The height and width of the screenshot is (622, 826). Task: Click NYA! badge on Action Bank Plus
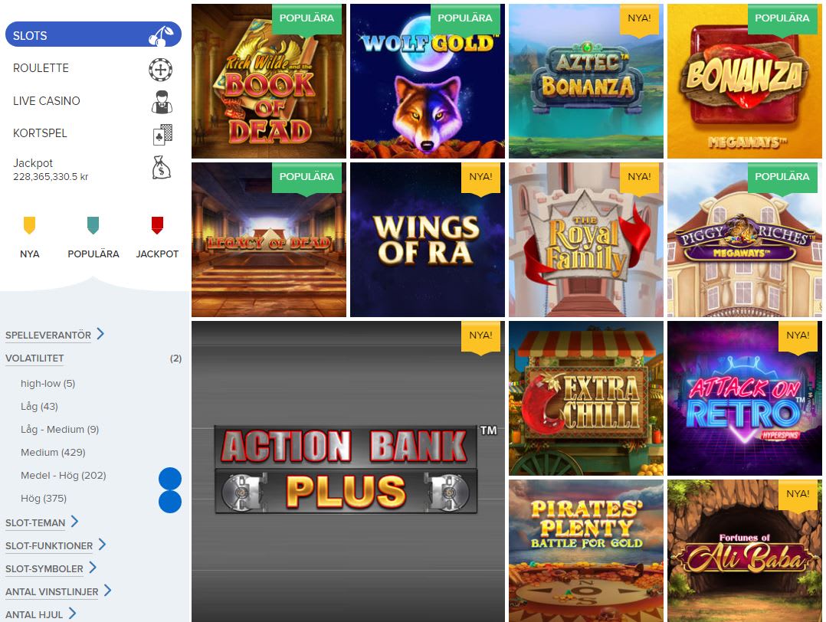[x=480, y=337]
